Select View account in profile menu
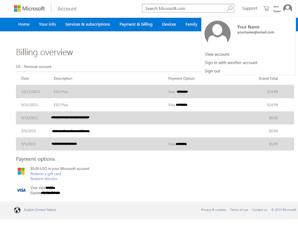This screenshot has width=298, height=237. (217, 54)
